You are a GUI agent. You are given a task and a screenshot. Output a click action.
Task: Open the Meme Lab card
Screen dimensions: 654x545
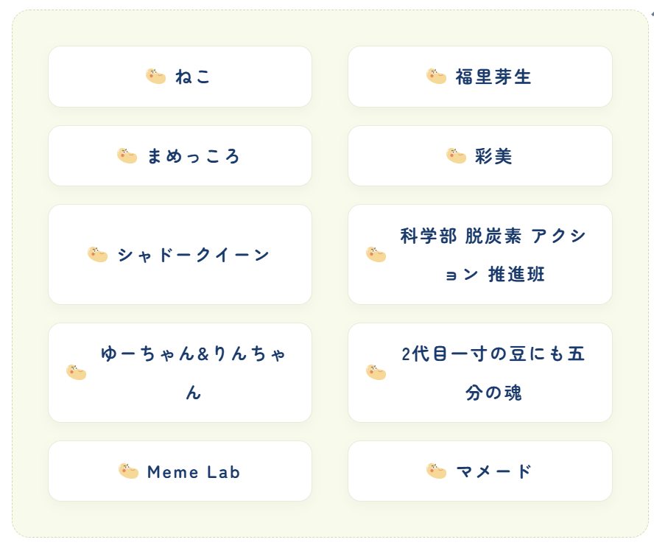click(180, 471)
